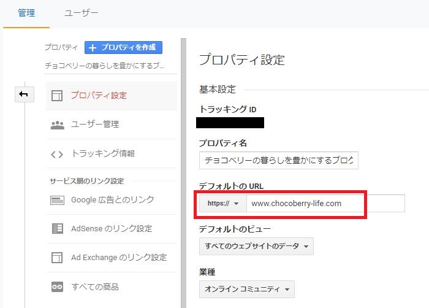Screen dimensions: 429x308
Task: Open the 業種 オンライン コミュニティ dropdown
Action: tap(247, 289)
